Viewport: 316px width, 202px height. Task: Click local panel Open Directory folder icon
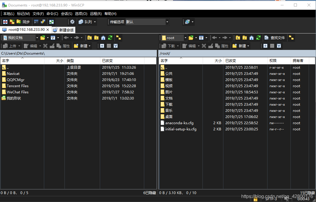tap(43, 38)
